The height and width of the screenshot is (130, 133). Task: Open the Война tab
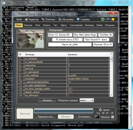tap(100, 25)
